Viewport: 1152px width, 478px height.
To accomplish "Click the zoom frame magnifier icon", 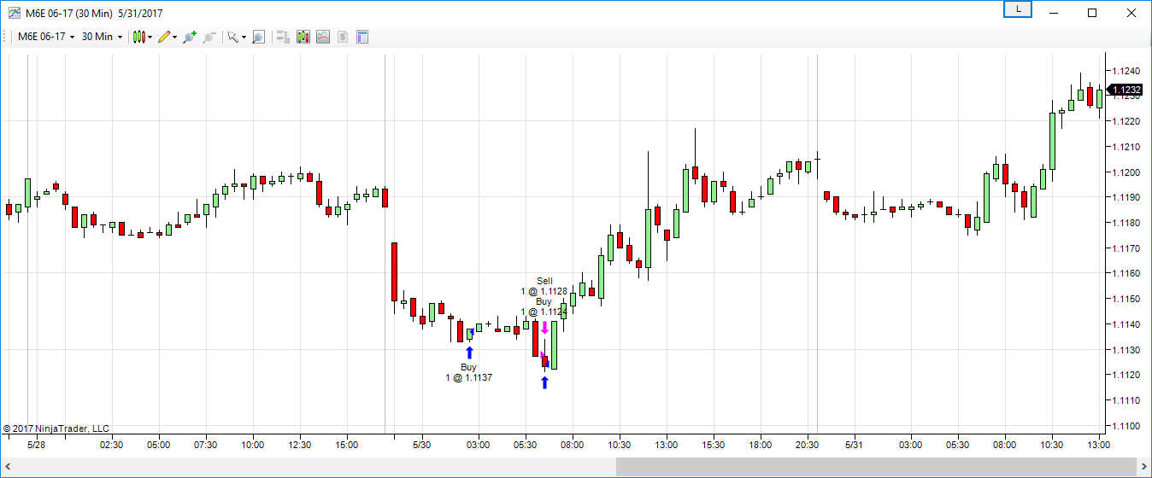I will [x=258, y=37].
